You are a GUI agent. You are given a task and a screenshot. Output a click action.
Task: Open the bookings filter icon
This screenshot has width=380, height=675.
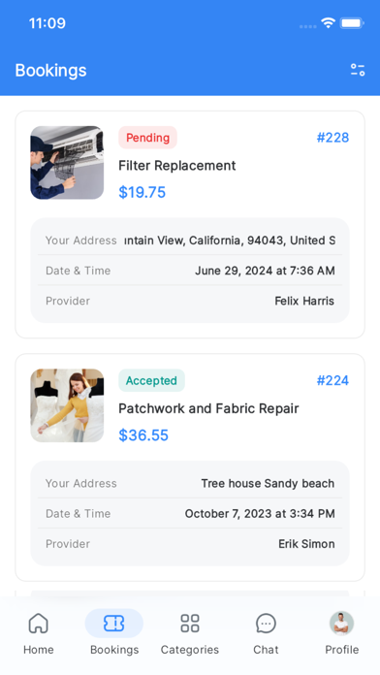coord(358,70)
